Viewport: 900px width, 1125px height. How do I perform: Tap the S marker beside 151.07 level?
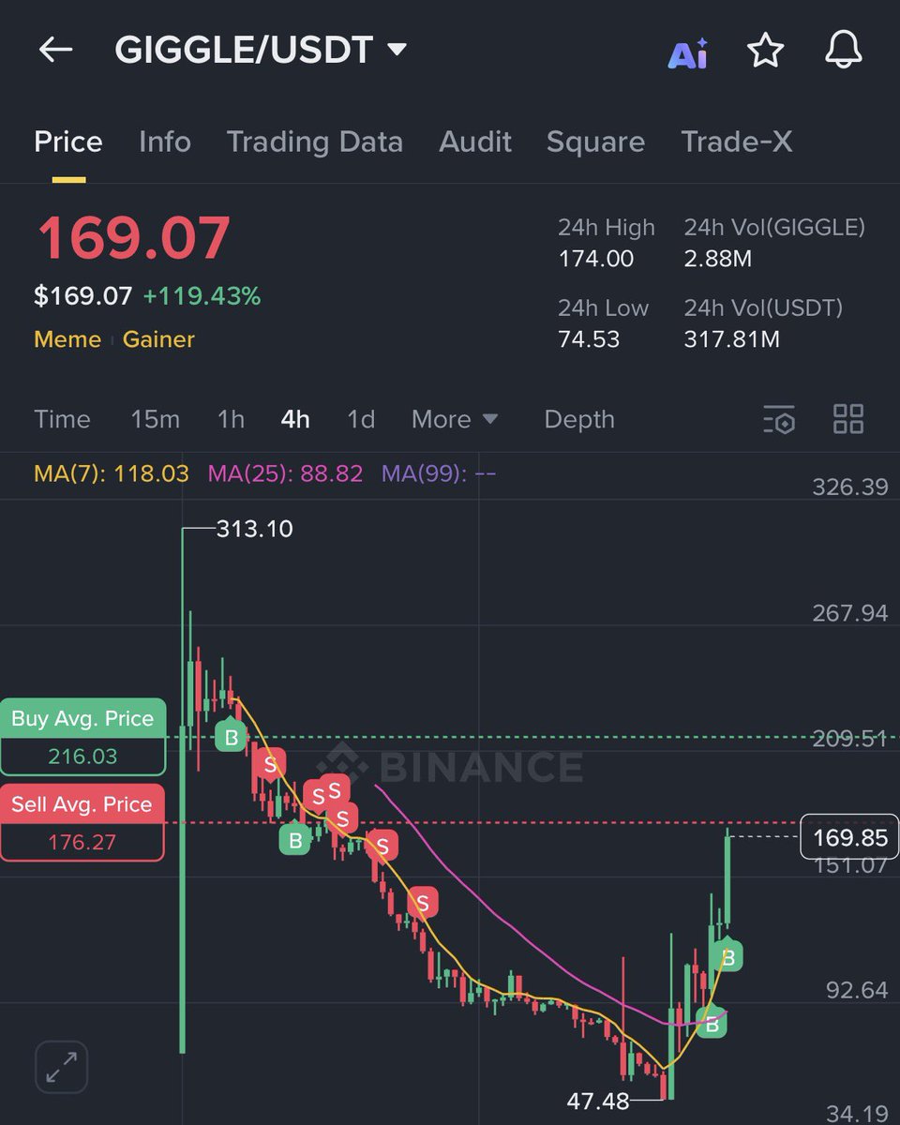coord(423,903)
